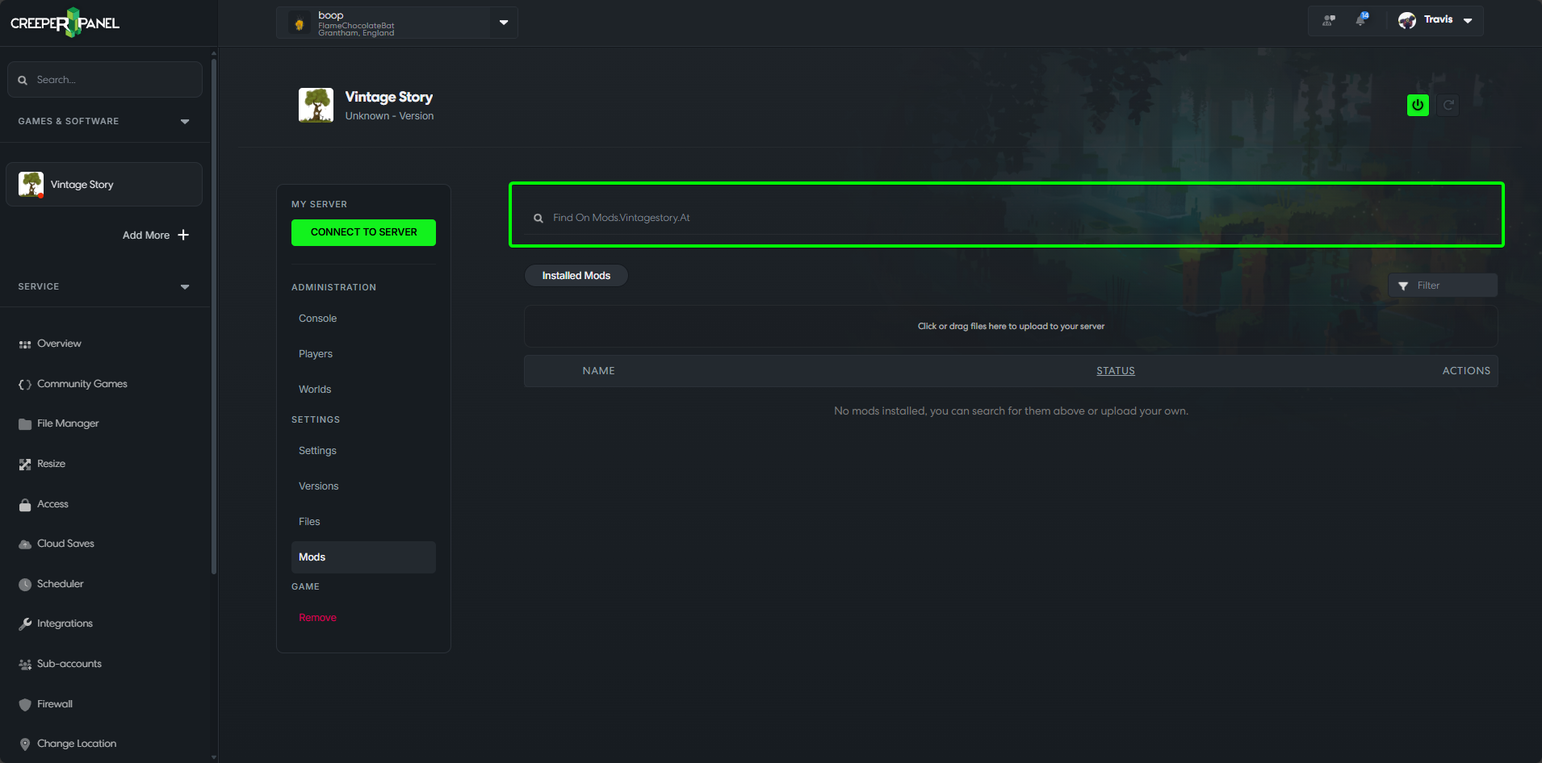
Task: Click the red Remove link
Action: (x=317, y=618)
